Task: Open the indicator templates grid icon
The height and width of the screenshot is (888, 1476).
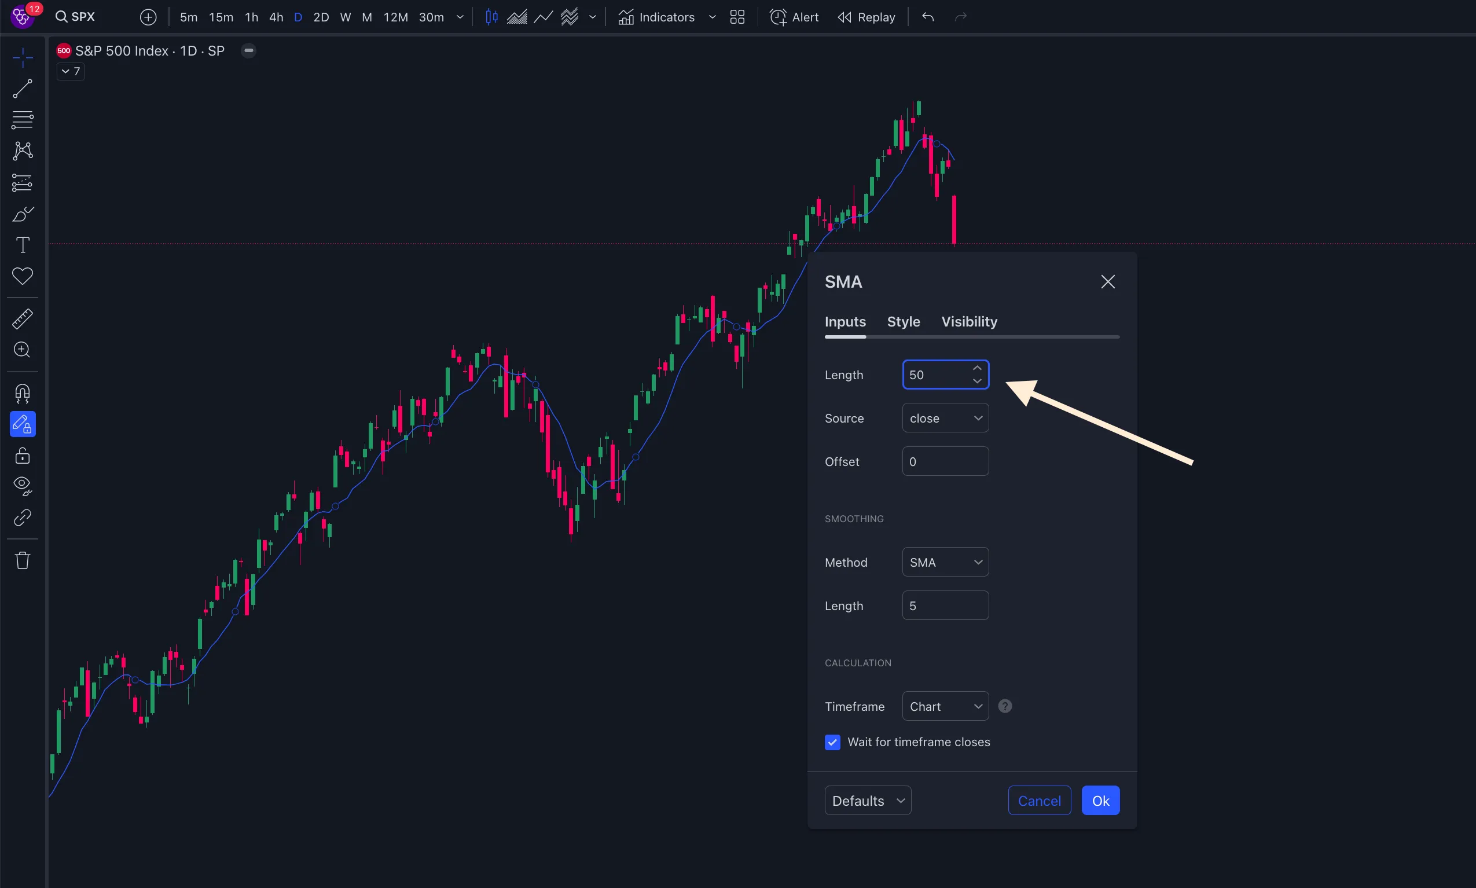Action: pos(737,17)
